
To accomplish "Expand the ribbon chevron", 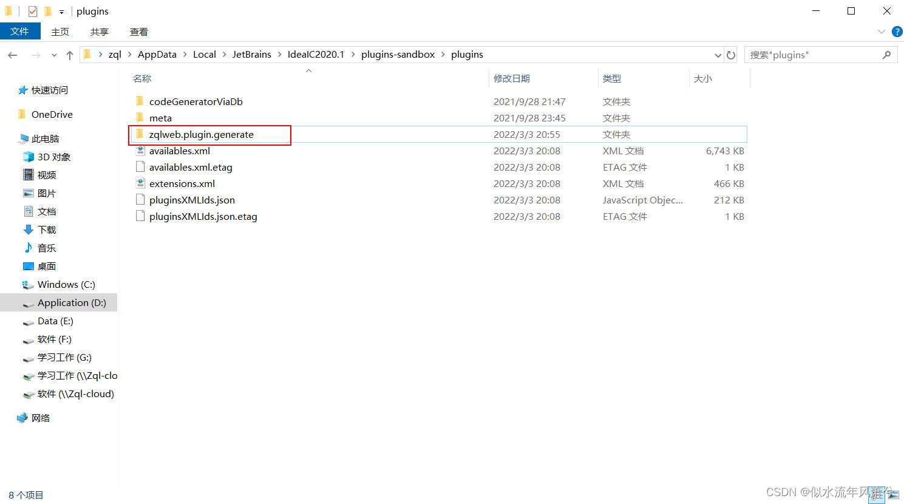I will point(882,32).
